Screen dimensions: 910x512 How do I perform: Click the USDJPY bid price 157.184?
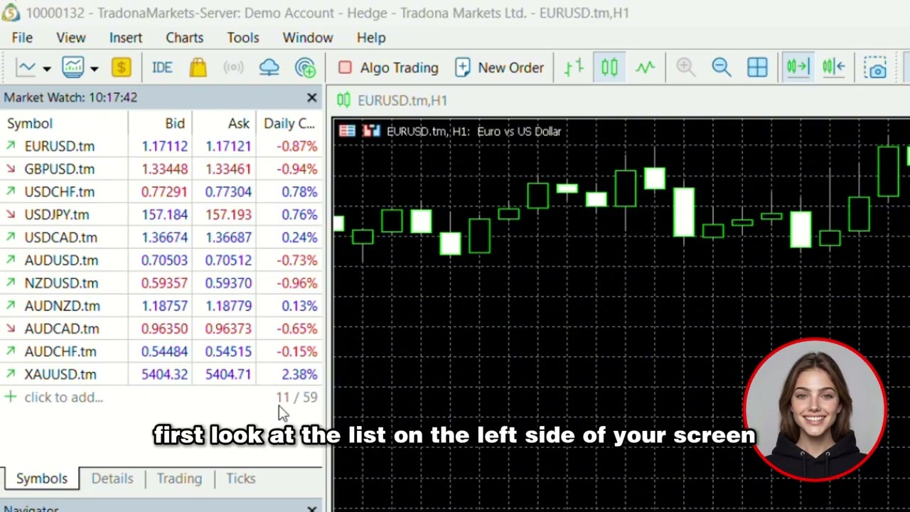pyautogui.click(x=164, y=215)
